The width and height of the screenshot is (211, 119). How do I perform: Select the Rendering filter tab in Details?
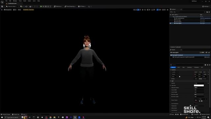click(189, 67)
